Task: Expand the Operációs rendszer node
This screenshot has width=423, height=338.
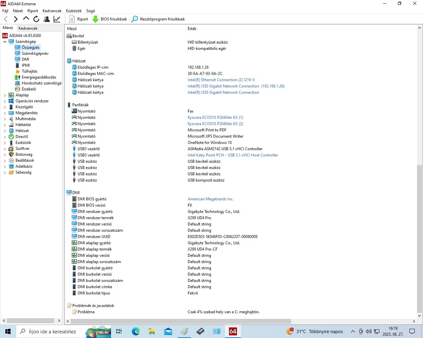Action: click(x=5, y=101)
